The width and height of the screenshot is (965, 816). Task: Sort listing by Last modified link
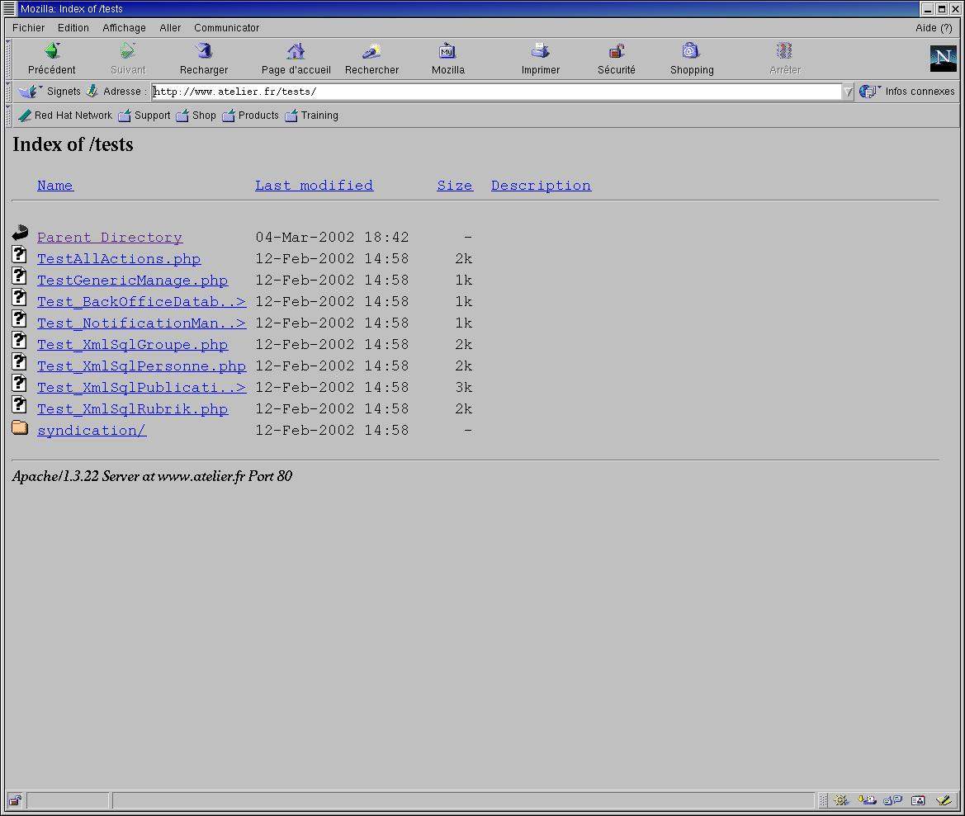(x=314, y=186)
